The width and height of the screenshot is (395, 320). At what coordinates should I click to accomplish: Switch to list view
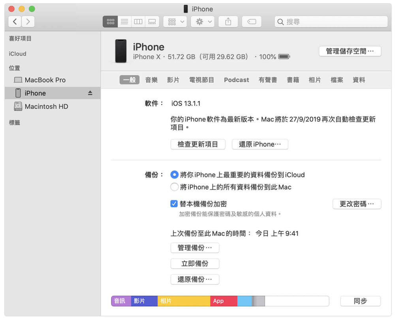pyautogui.click(x=124, y=22)
